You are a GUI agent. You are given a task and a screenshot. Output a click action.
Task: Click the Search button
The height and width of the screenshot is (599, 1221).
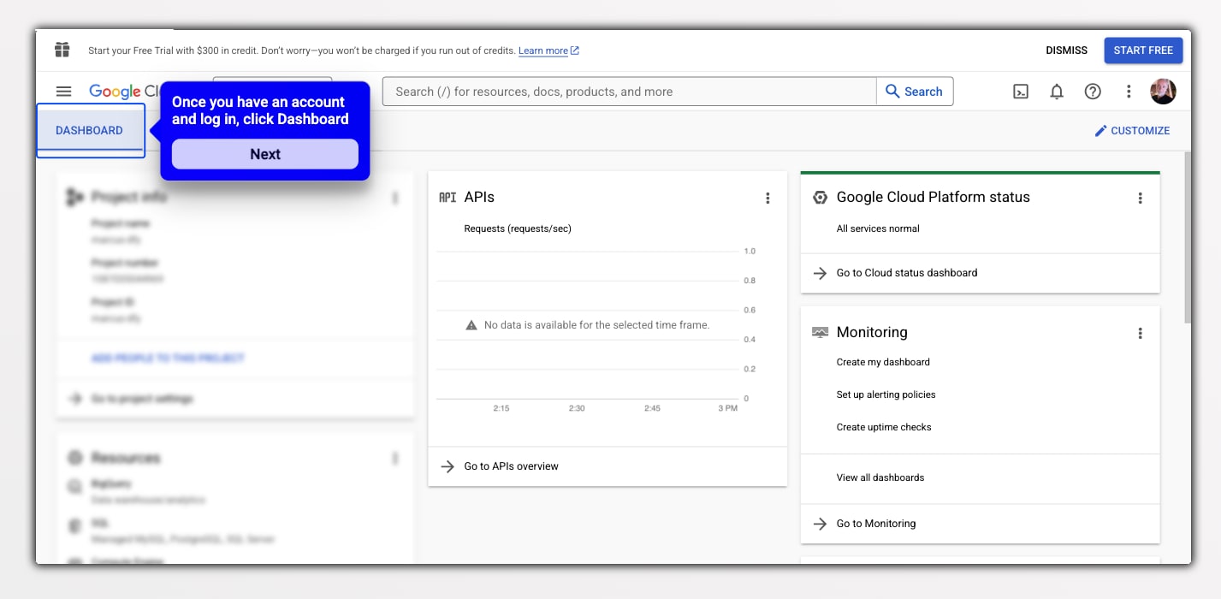[915, 92]
